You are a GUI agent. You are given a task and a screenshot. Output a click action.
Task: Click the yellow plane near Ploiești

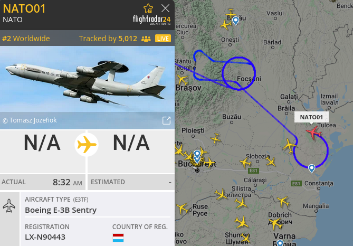click(215, 138)
